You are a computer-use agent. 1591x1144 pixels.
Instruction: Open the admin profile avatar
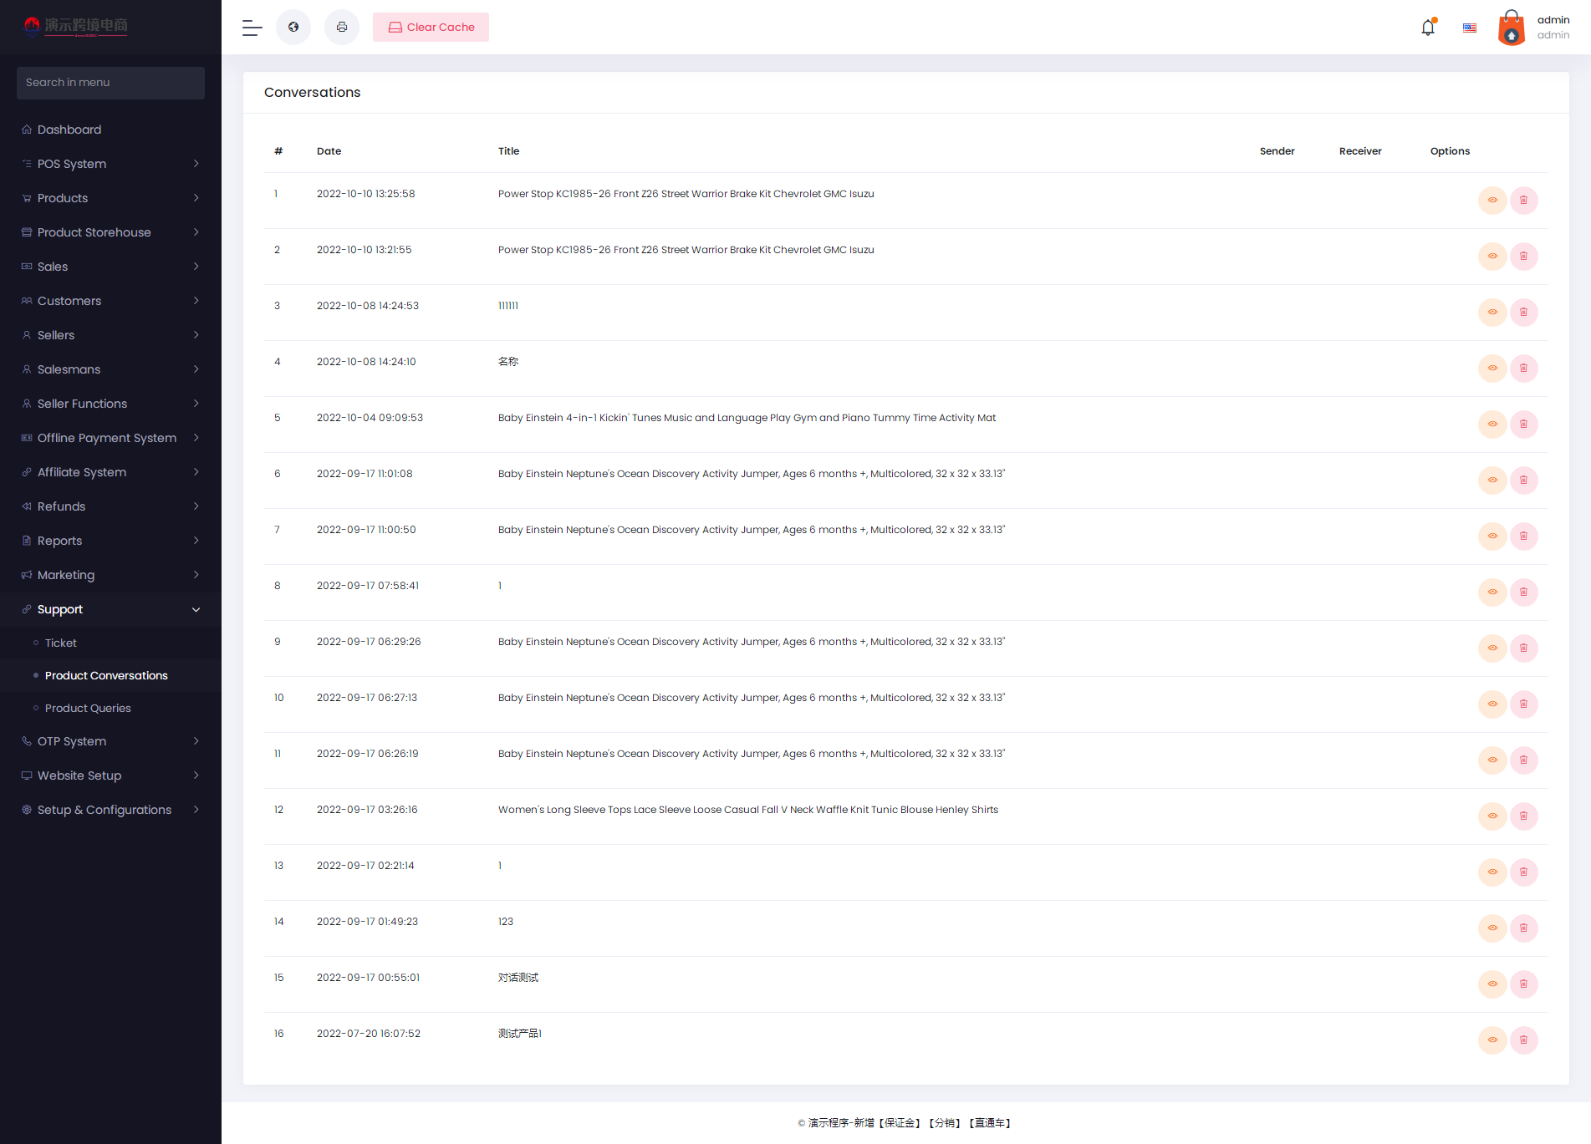1512,28
